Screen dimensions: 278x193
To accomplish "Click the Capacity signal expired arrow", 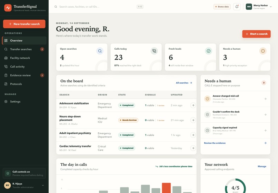I will click(265, 130).
